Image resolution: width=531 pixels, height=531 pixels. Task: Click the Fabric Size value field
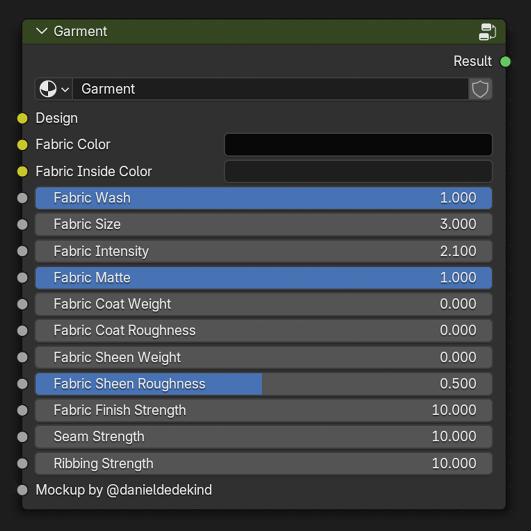pyautogui.click(x=263, y=225)
